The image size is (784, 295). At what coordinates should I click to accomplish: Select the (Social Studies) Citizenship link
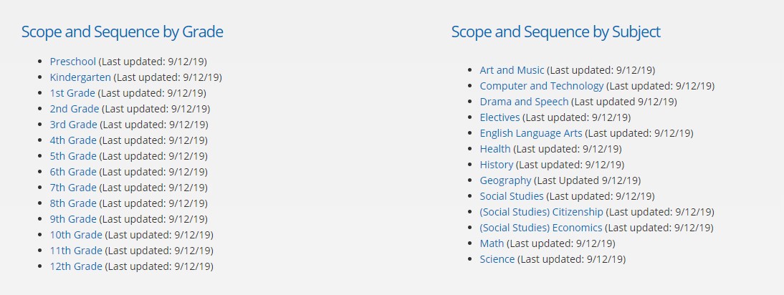(542, 212)
